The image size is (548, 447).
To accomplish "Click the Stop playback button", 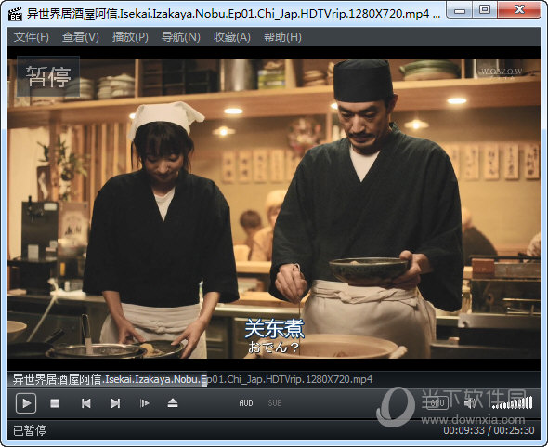I will click(x=55, y=403).
